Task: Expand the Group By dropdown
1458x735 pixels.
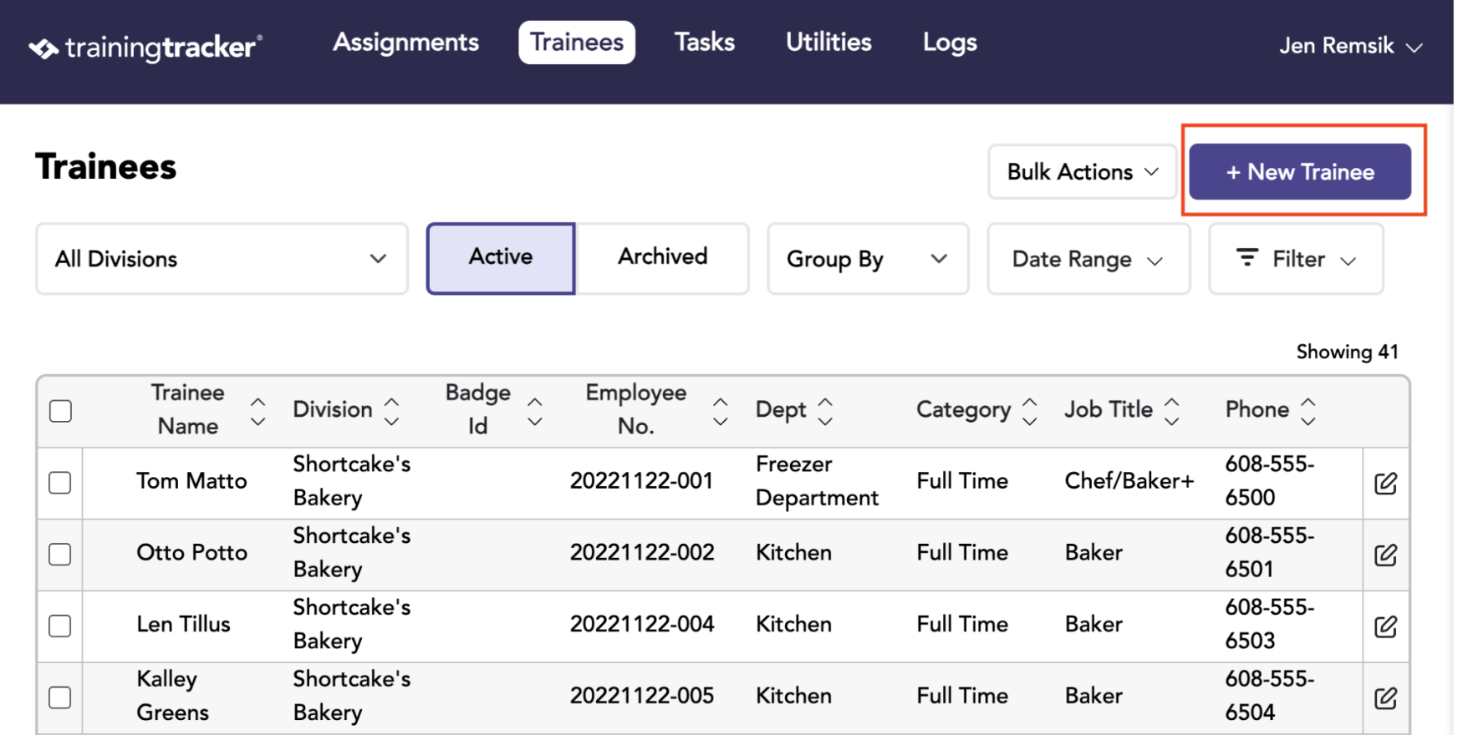Action: point(868,259)
